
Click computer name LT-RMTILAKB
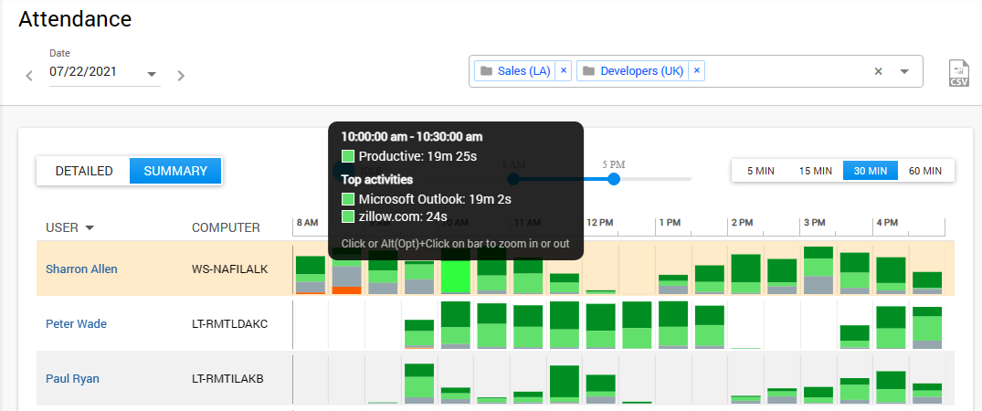[227, 378]
